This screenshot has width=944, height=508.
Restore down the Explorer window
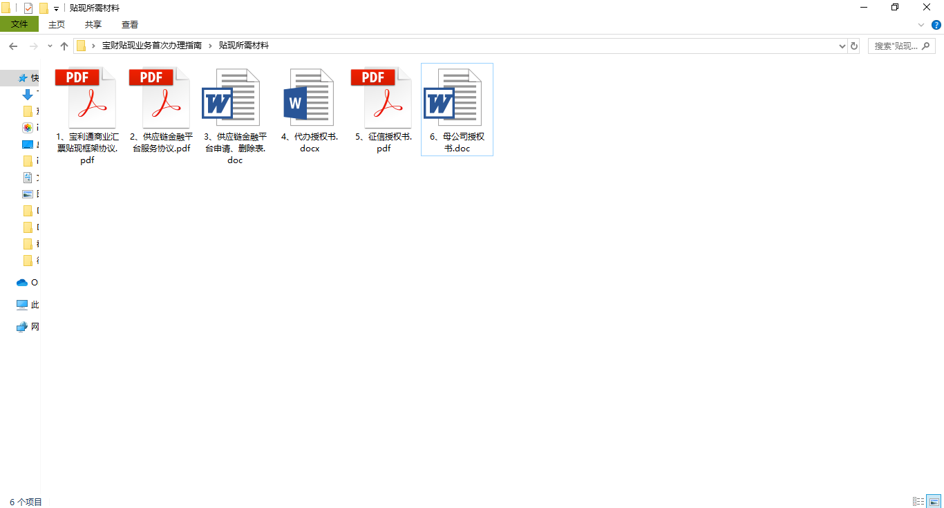[896, 8]
